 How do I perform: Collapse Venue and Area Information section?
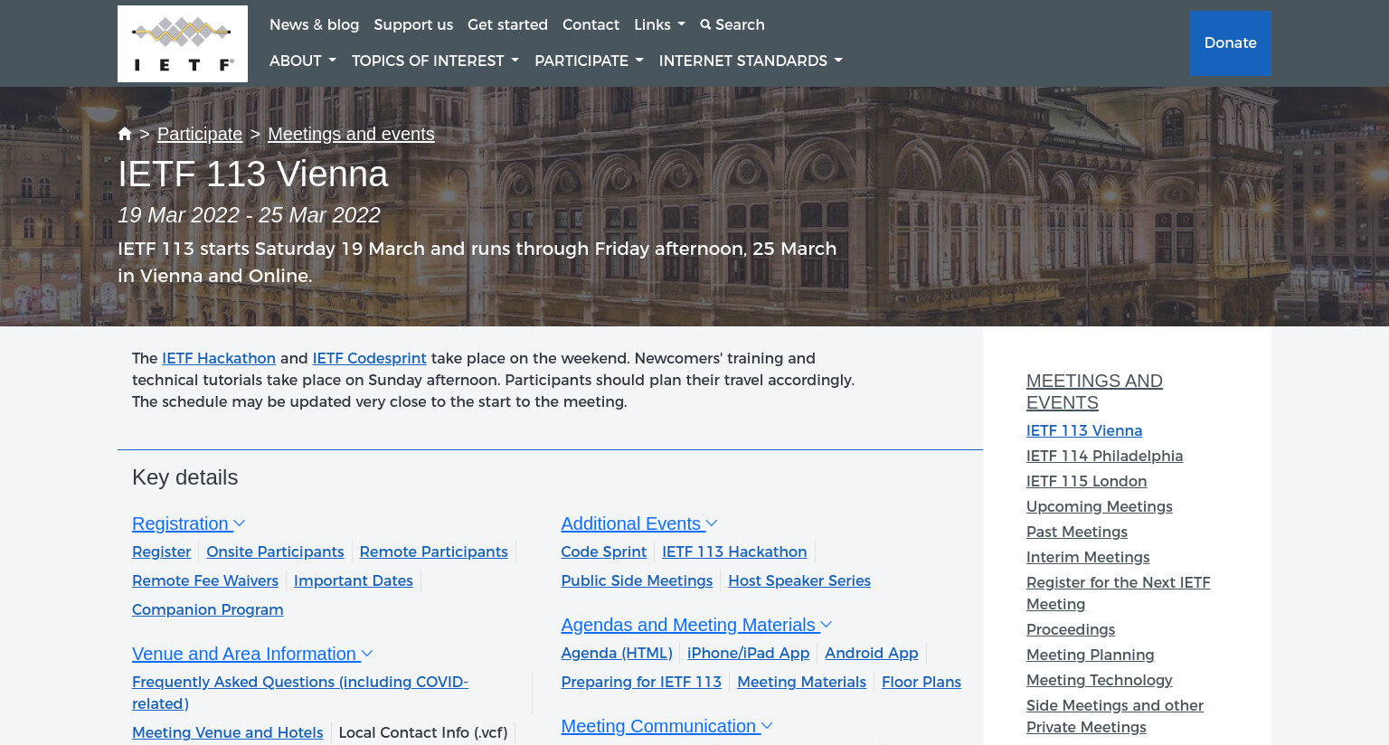click(x=252, y=654)
